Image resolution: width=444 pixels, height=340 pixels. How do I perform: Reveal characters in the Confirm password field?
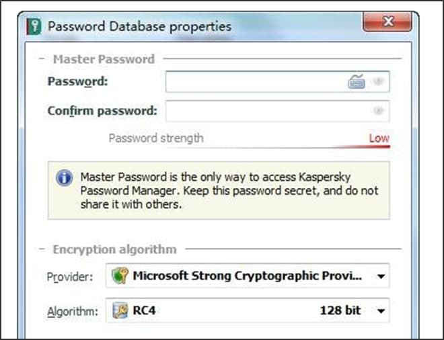pyautogui.click(x=379, y=111)
